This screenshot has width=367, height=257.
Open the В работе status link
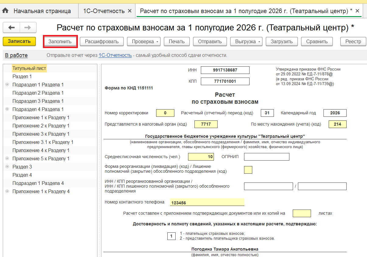[x=16, y=55]
